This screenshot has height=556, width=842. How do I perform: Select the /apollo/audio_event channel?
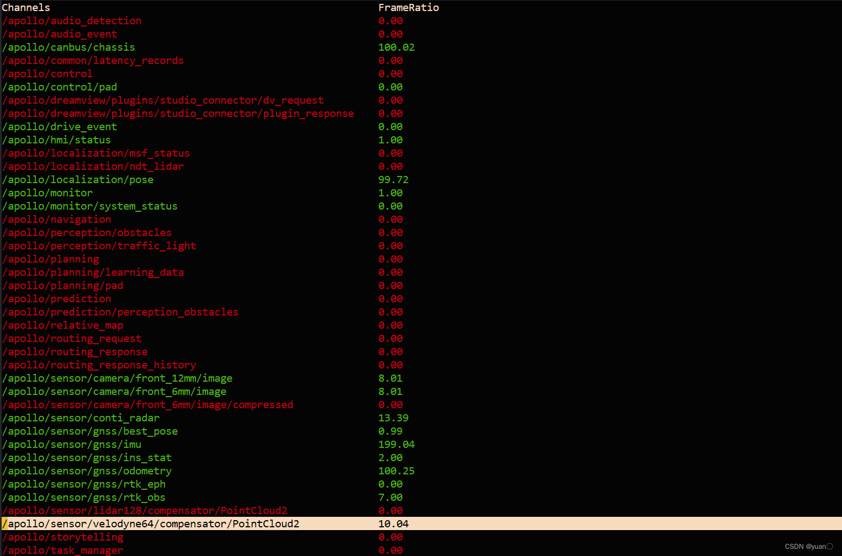(x=60, y=34)
